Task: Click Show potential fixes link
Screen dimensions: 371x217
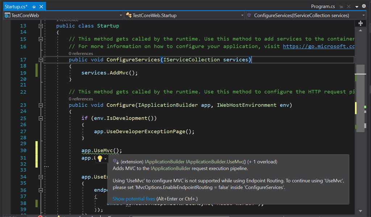Action: pos(134,199)
